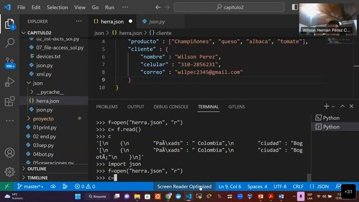
Task: Click the master* git branch status item
Action: point(30,186)
